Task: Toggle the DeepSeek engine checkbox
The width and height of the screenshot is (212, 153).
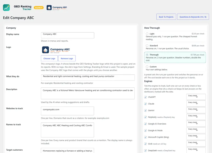Action: click(x=145, y=151)
